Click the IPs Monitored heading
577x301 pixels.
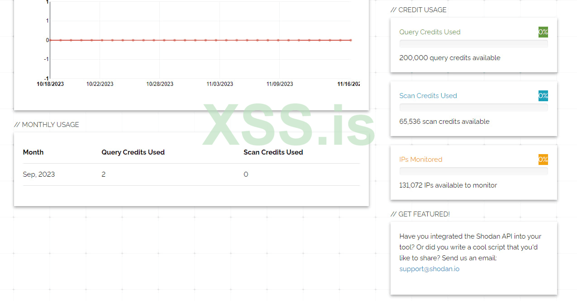click(x=420, y=160)
